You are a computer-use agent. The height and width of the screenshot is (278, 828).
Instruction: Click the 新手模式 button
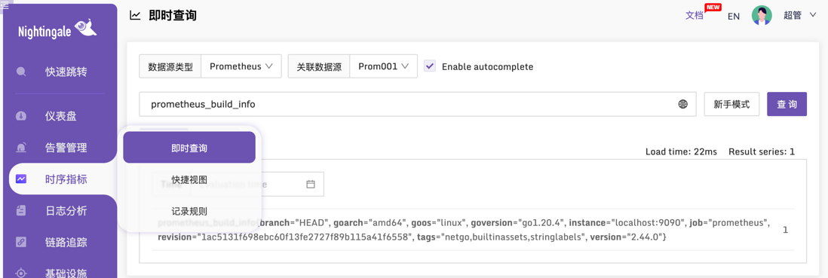pyautogui.click(x=731, y=105)
